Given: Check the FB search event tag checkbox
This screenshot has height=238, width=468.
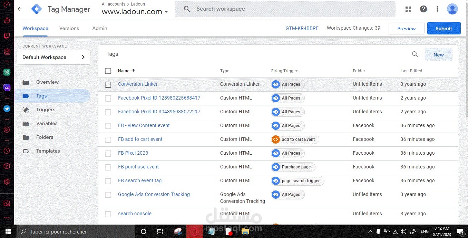Looking at the screenshot, I should [108, 181].
